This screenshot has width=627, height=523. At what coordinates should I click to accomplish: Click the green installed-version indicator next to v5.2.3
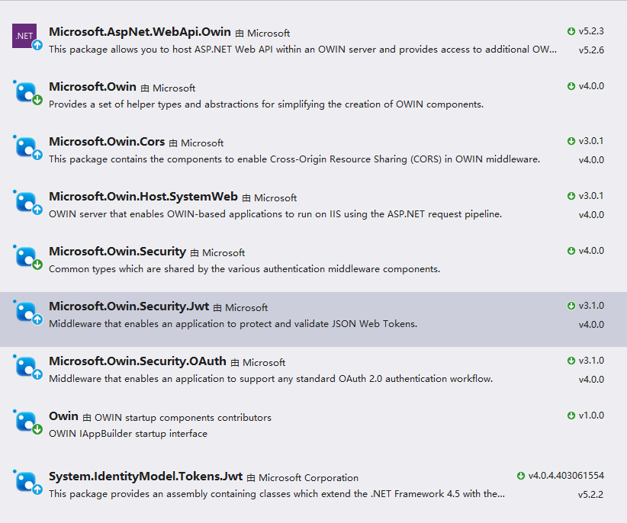[x=571, y=31]
